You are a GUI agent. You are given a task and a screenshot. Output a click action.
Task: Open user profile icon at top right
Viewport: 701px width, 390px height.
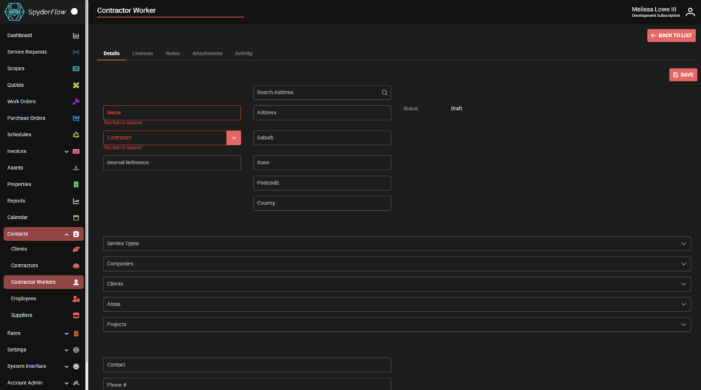(x=690, y=12)
